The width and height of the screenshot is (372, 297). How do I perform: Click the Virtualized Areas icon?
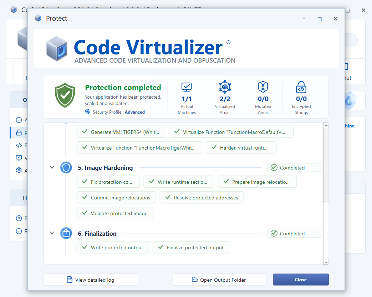click(225, 87)
